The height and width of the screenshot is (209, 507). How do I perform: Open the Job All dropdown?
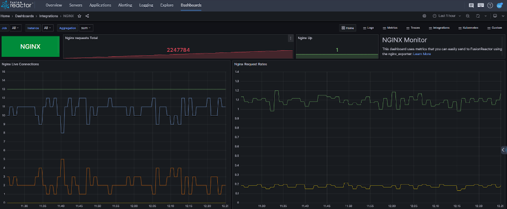coord(15,28)
